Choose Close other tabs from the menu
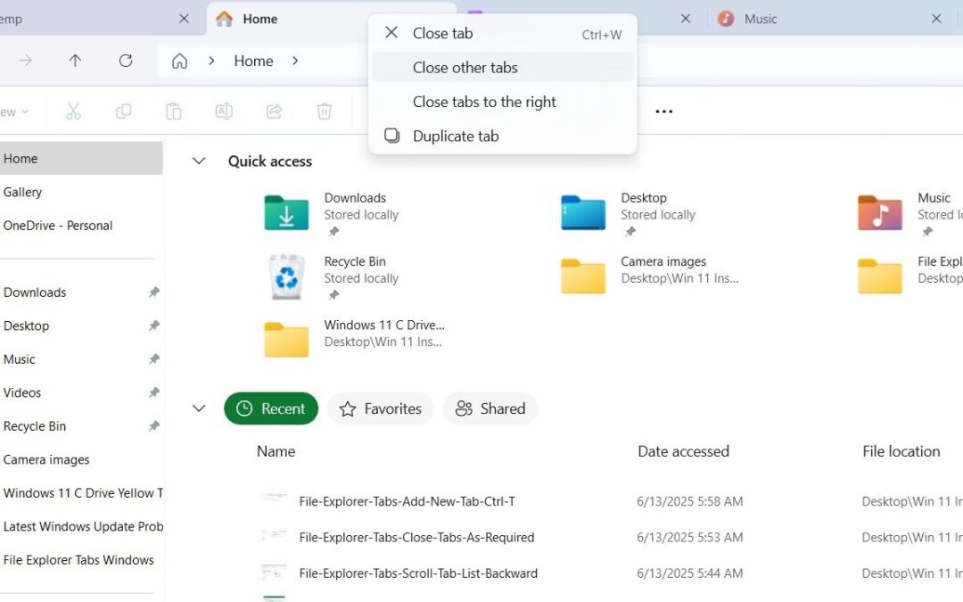This screenshot has width=963, height=602. (x=465, y=67)
